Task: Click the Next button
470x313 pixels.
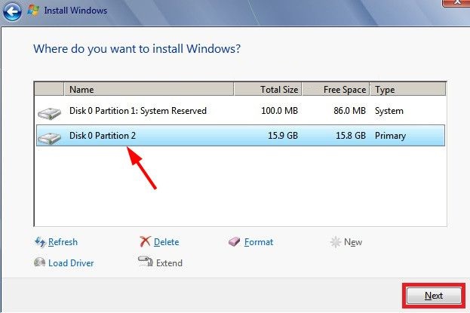Action: pos(434,296)
